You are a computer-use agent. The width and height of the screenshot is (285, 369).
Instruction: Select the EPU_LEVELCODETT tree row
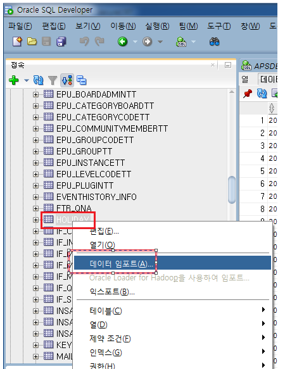[x=94, y=174]
